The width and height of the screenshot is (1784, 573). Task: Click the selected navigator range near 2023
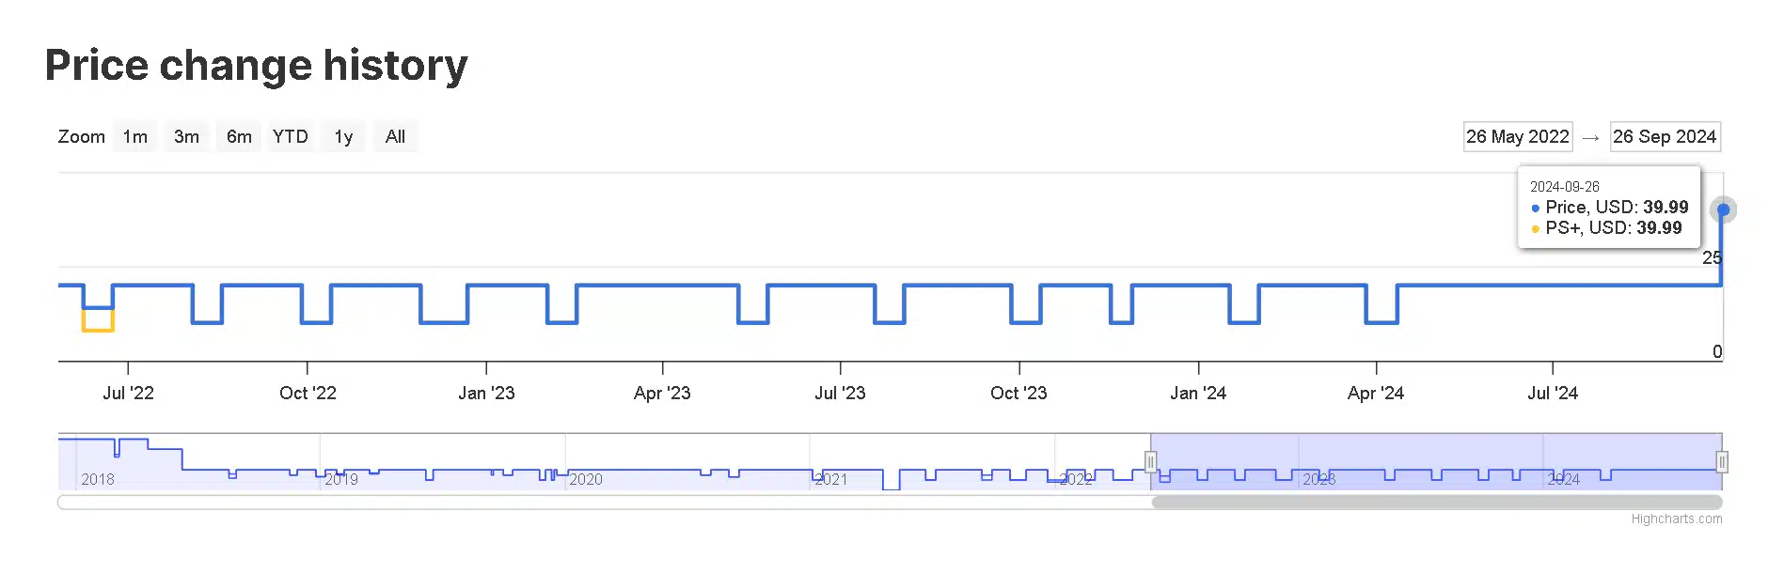(x=1318, y=461)
